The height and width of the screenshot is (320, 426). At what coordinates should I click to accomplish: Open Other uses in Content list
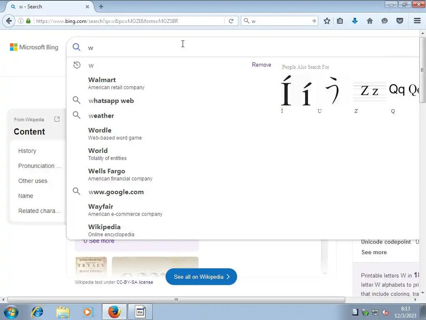(x=33, y=181)
